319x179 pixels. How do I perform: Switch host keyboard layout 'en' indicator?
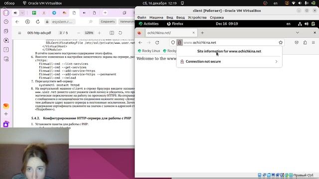click(276, 3)
